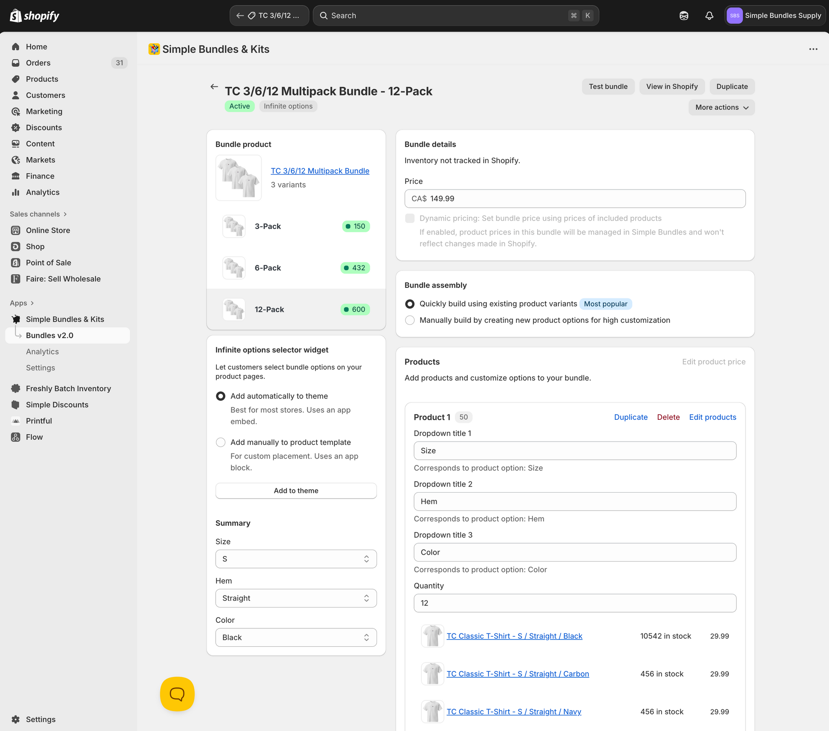Click Edit products for Product 1
The height and width of the screenshot is (731, 829).
(x=713, y=417)
